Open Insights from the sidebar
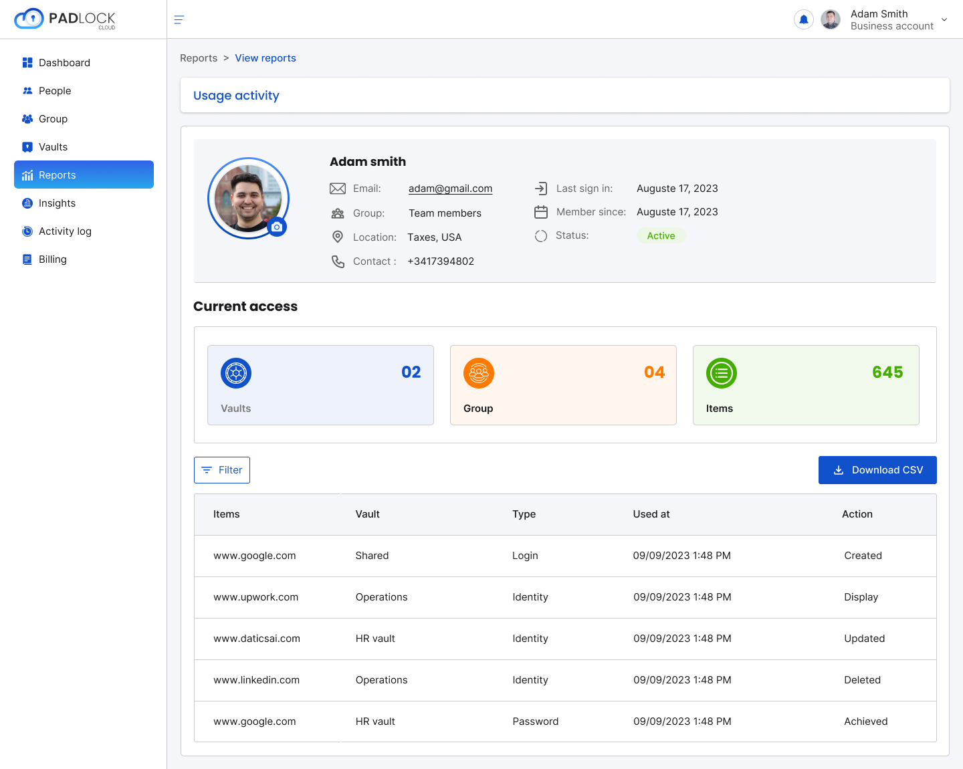The width and height of the screenshot is (963, 769). [84, 203]
